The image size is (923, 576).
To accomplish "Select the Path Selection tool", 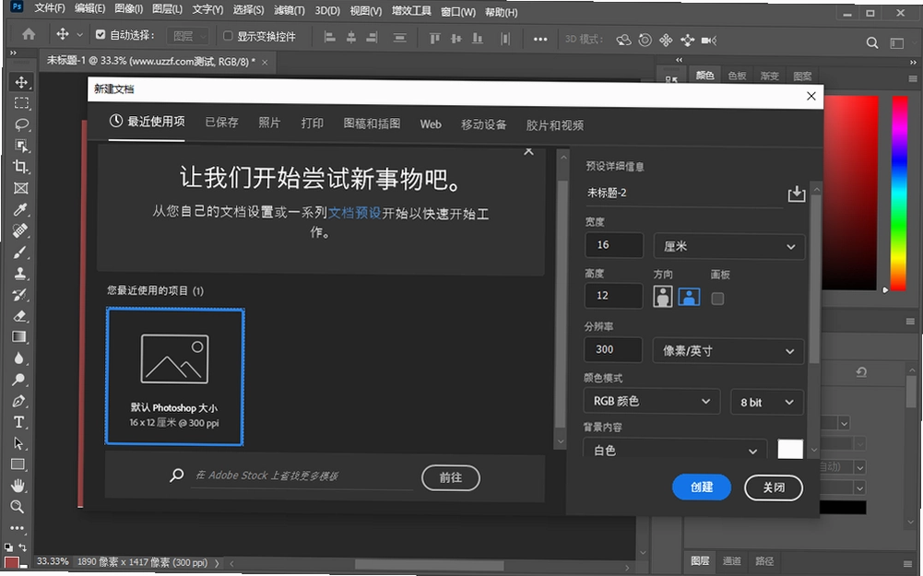I will tap(18, 443).
